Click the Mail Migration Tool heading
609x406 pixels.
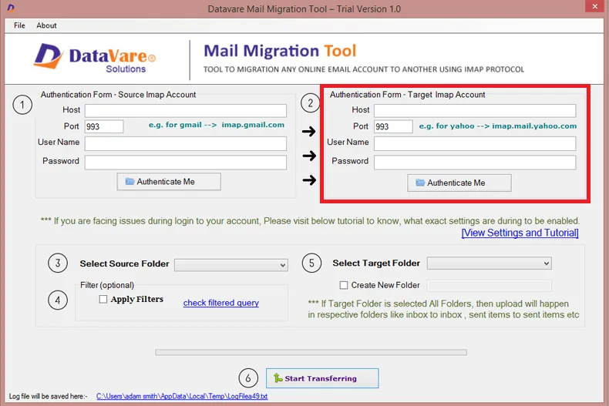(x=280, y=51)
